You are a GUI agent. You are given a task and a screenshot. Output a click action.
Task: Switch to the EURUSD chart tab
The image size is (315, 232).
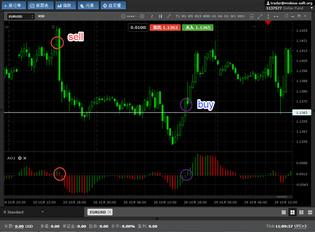tap(98, 212)
